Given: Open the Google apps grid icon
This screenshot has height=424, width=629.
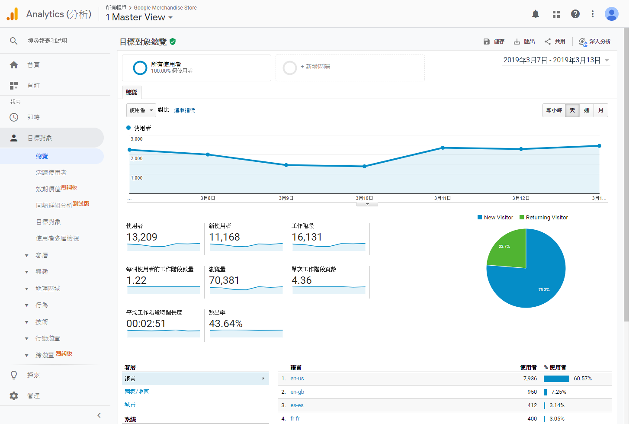Looking at the screenshot, I should click(556, 14).
